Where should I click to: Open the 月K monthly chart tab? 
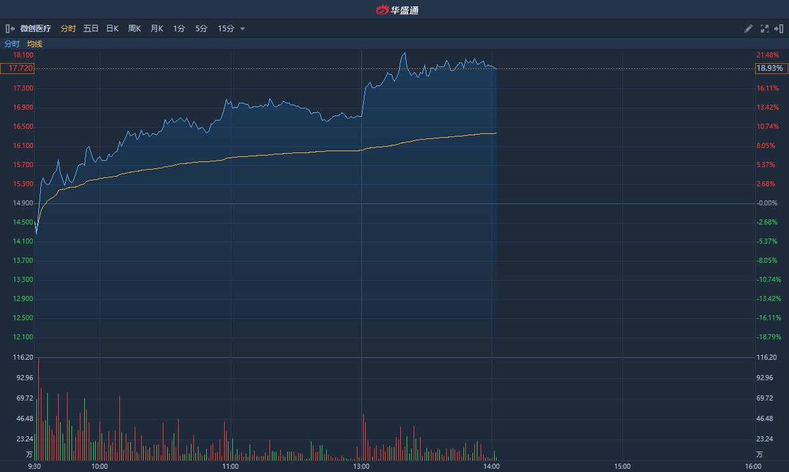[x=157, y=29]
